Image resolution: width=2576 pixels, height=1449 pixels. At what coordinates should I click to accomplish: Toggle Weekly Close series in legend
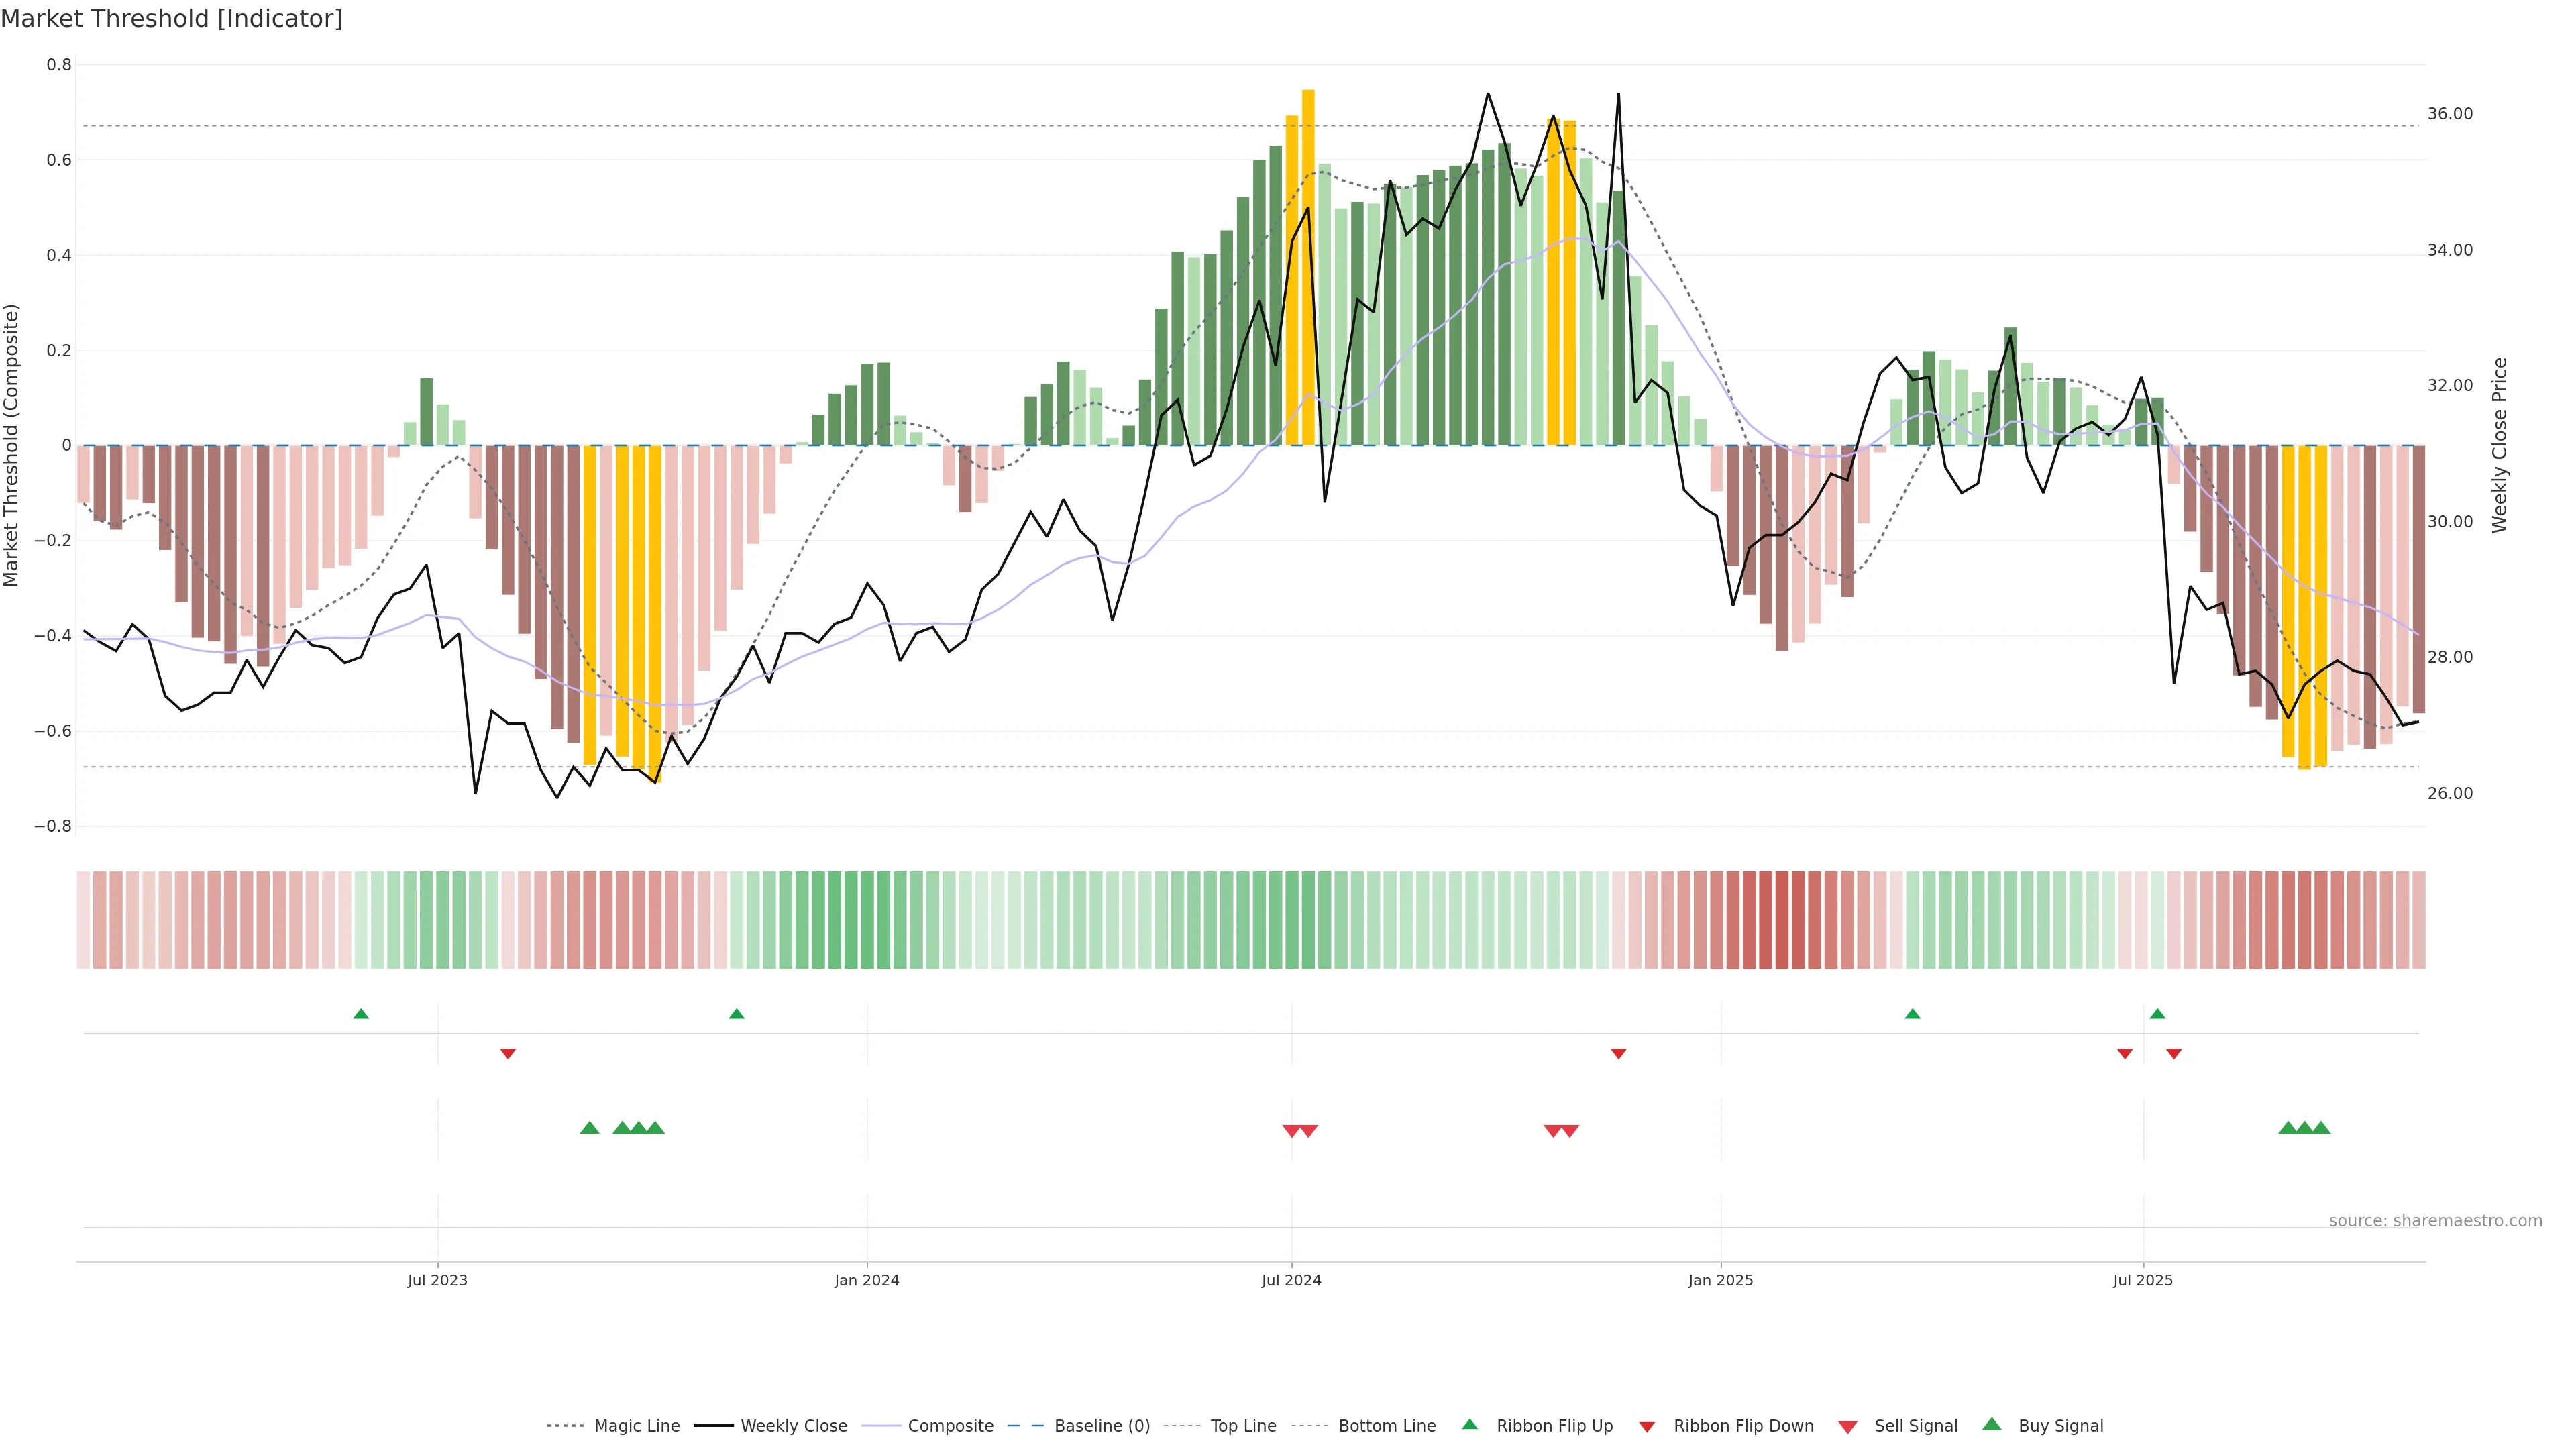pyautogui.click(x=793, y=1426)
